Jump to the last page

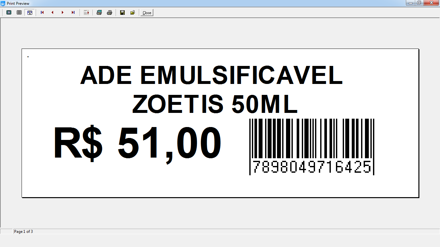(73, 13)
